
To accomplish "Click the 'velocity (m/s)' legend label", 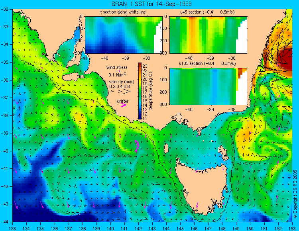I will click(x=122, y=82).
